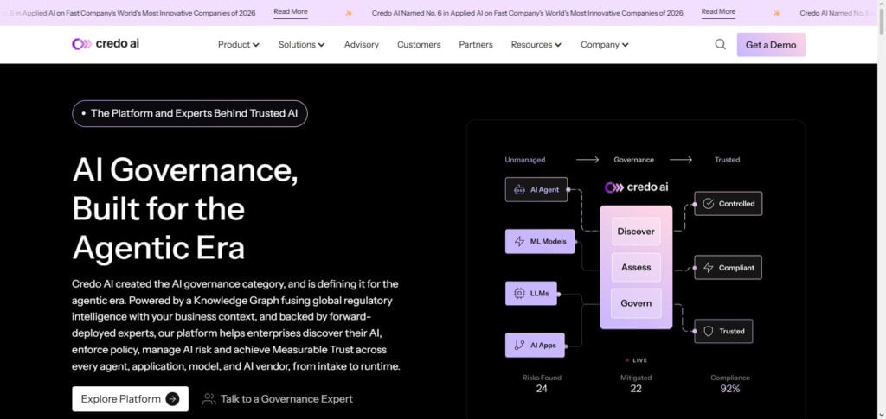Click the Trusted AI pill badge
This screenshot has height=419, width=886.
tap(189, 113)
